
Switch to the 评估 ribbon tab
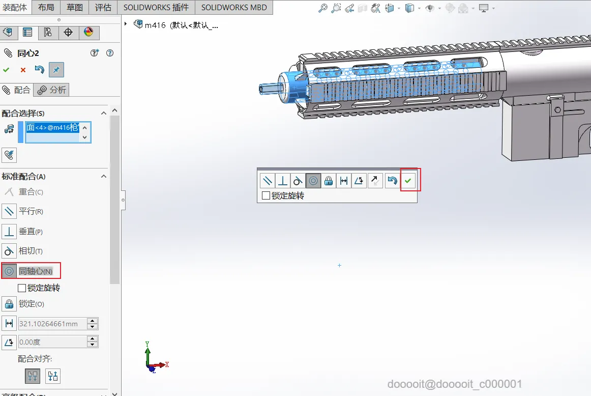pos(103,8)
